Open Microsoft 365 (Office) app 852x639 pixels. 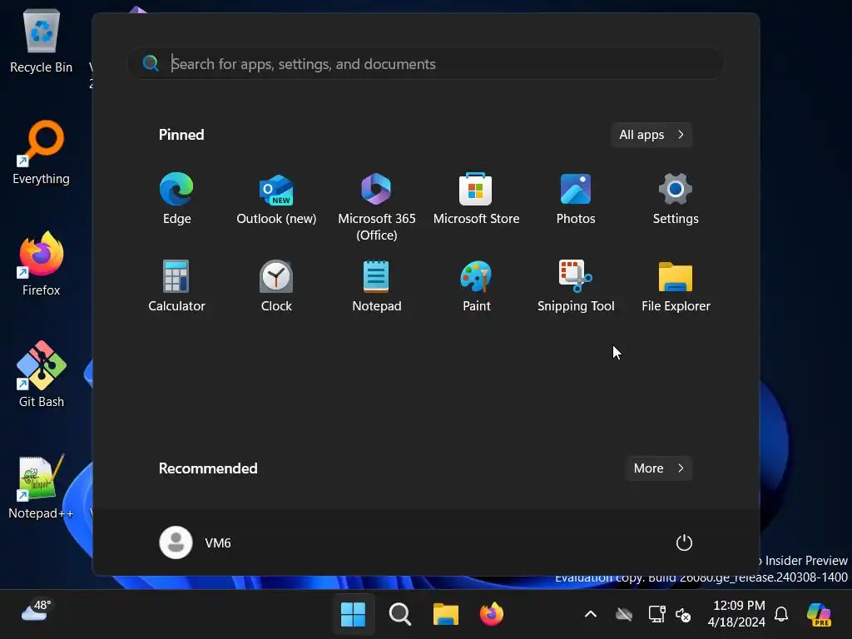376,207
